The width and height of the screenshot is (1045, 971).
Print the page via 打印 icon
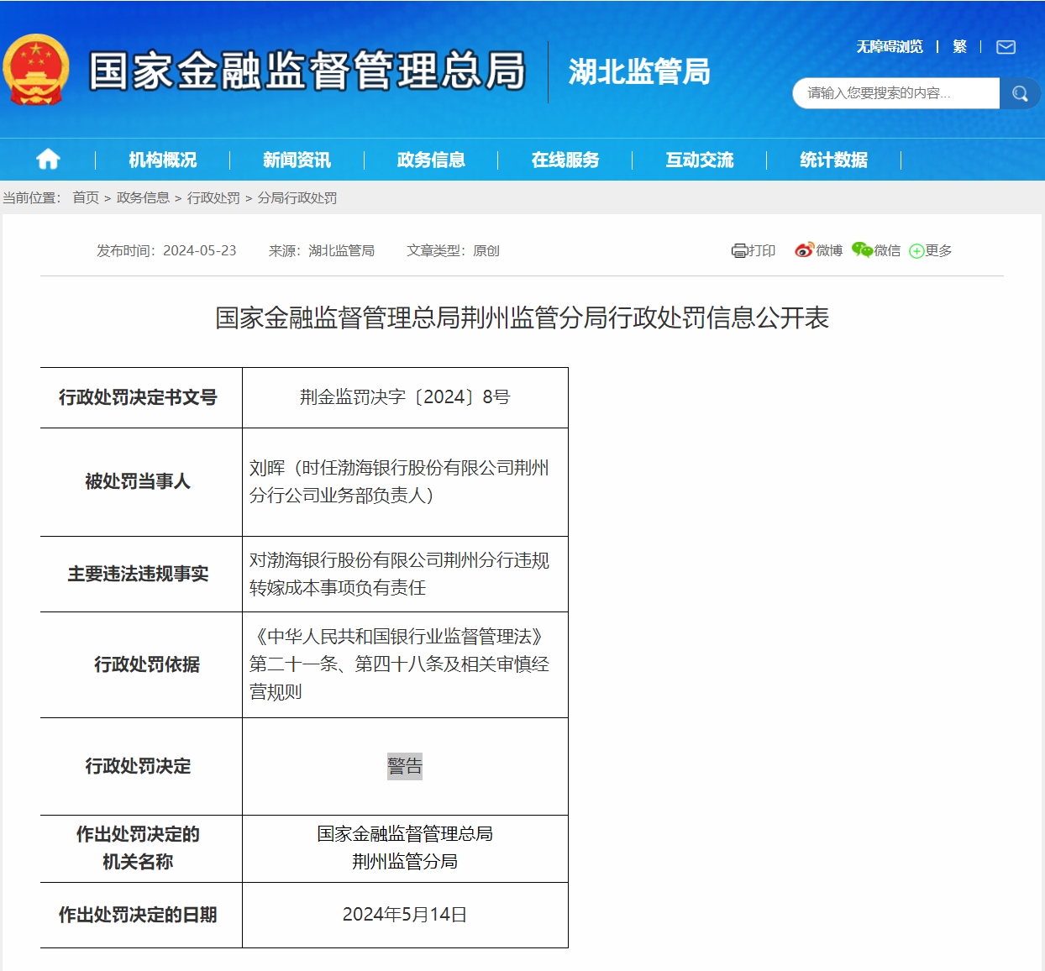754,250
